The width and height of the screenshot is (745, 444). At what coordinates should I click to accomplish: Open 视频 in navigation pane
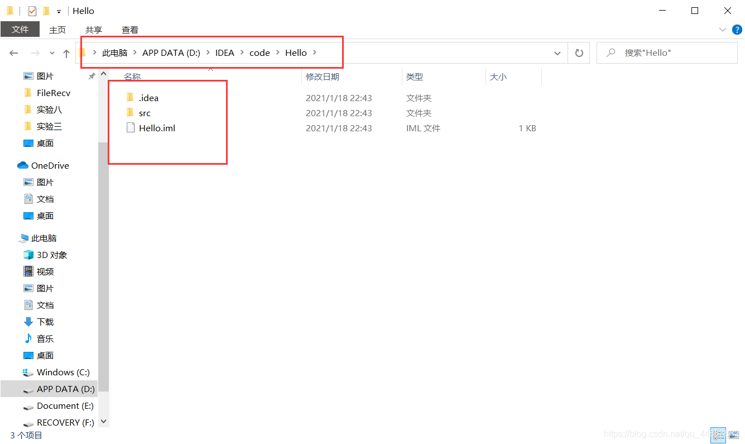pyautogui.click(x=45, y=271)
